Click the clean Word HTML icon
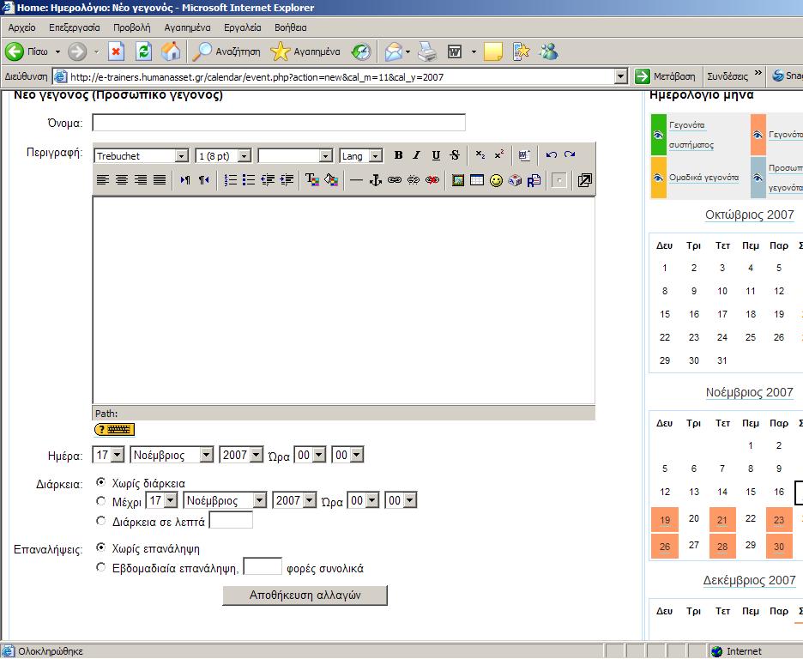Image resolution: width=803 pixels, height=659 pixels. [524, 155]
